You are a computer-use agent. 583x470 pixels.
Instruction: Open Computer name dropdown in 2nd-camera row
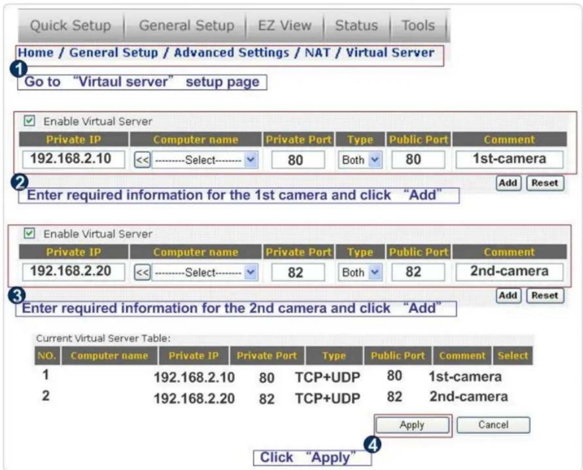[x=205, y=273]
